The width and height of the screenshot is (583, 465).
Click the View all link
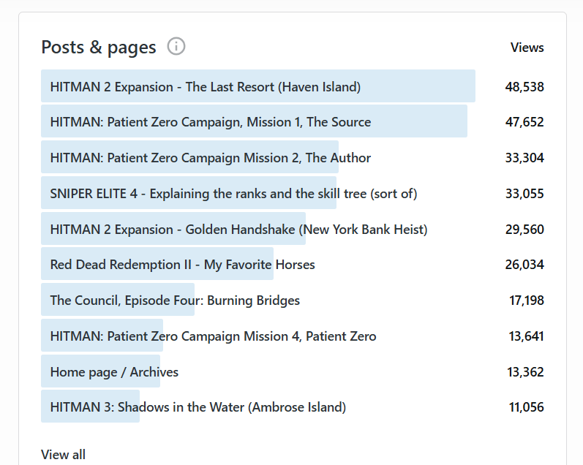pyautogui.click(x=64, y=455)
